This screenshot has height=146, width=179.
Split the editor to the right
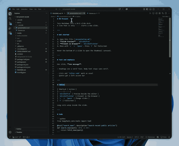pyautogui.click(x=166, y=13)
